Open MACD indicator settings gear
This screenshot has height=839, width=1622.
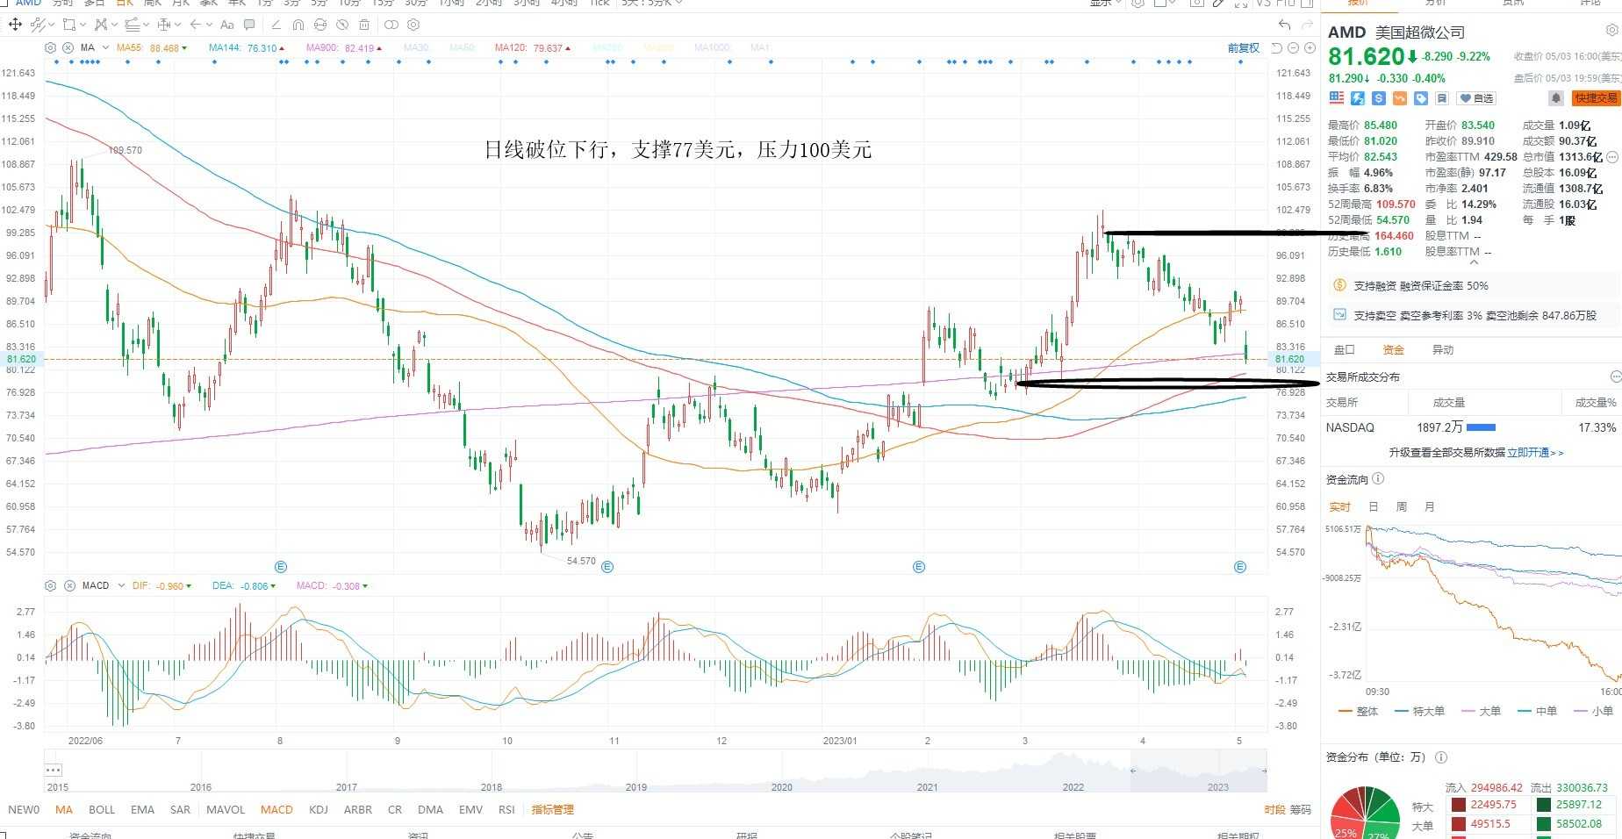click(51, 585)
